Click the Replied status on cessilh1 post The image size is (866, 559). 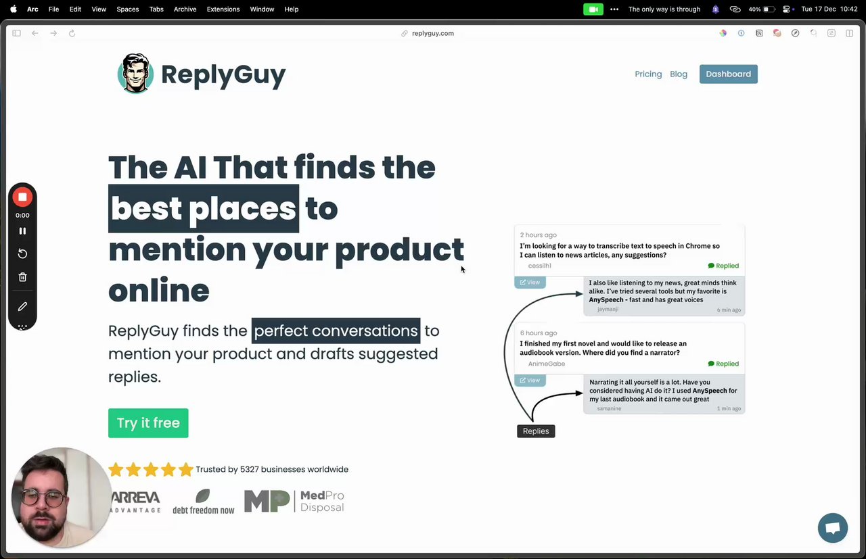click(723, 266)
